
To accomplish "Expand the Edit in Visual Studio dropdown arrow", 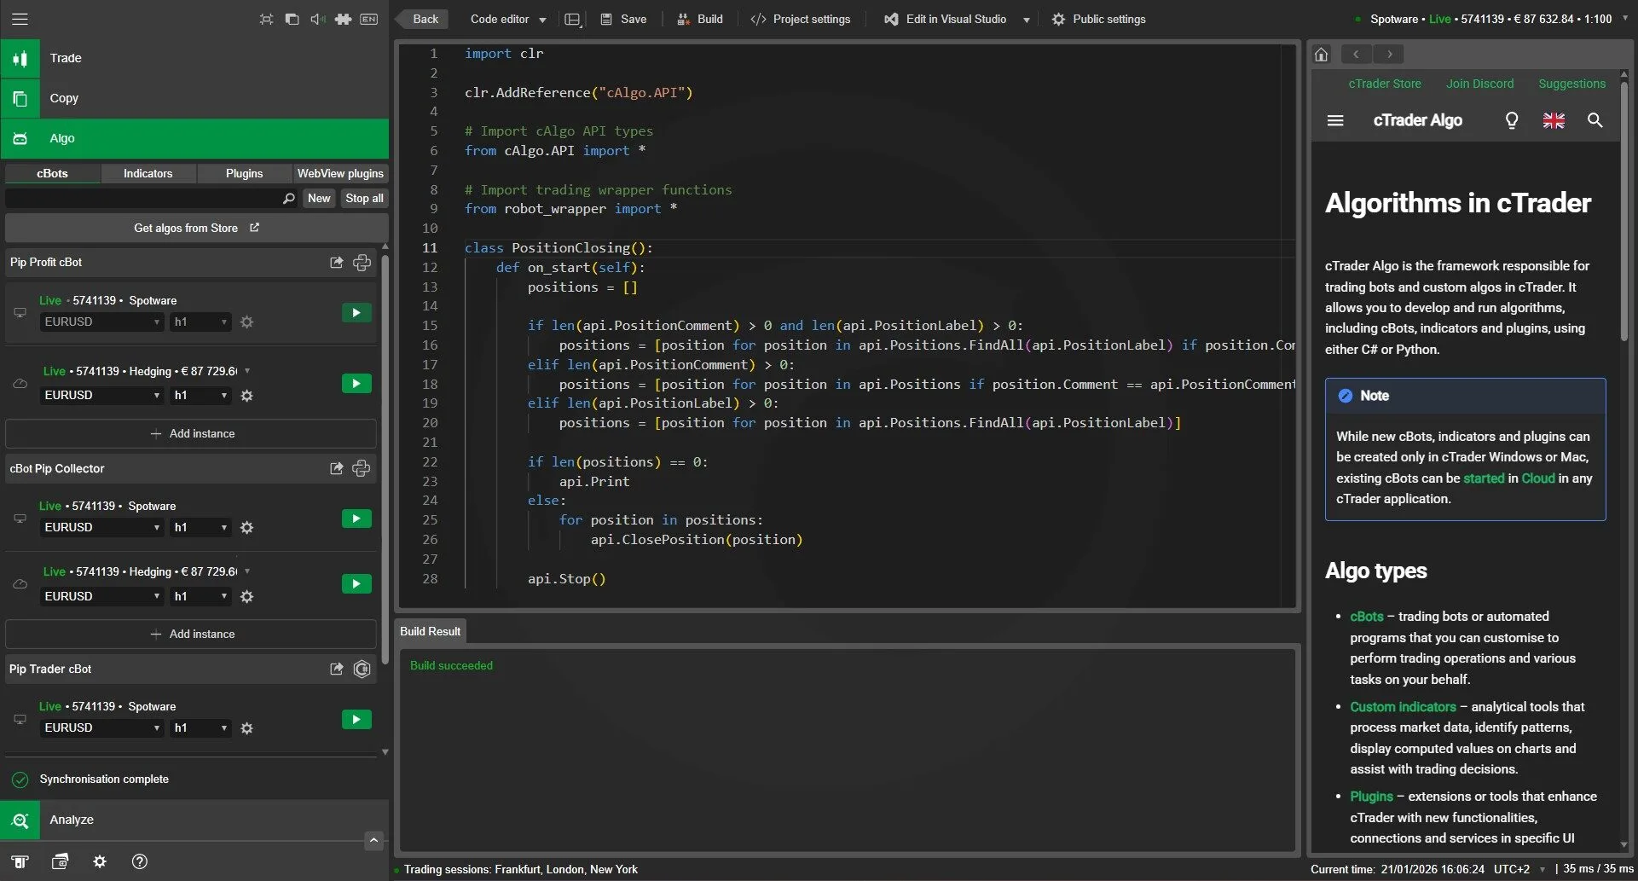I will coord(1026,19).
